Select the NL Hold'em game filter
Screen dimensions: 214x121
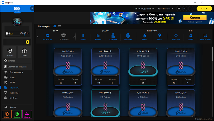(x=47, y=37)
